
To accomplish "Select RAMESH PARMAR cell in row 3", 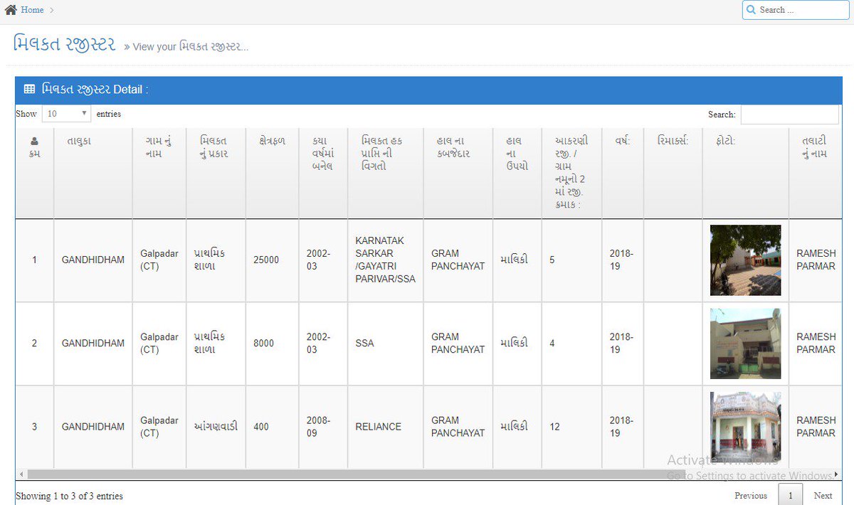I will [816, 427].
